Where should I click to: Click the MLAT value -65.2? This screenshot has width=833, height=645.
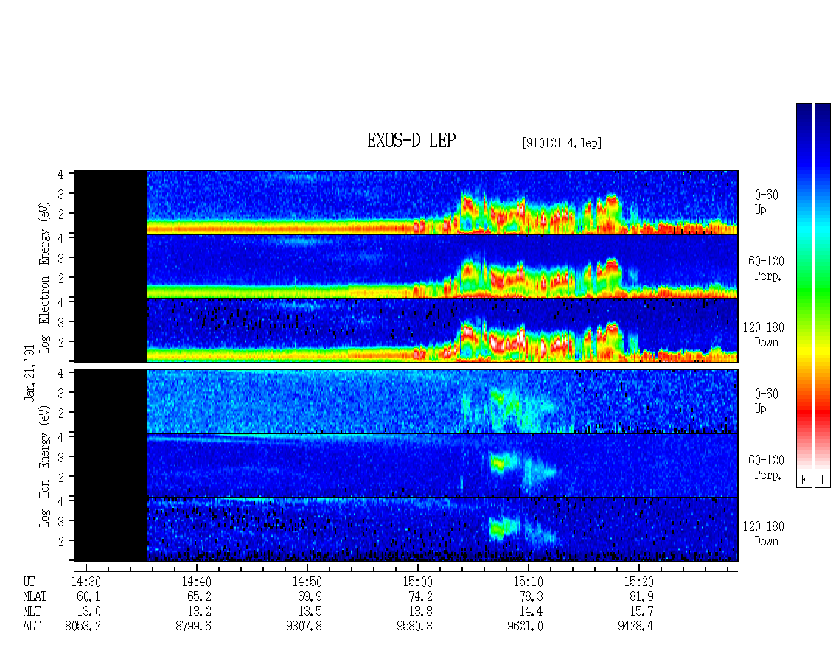(196, 596)
